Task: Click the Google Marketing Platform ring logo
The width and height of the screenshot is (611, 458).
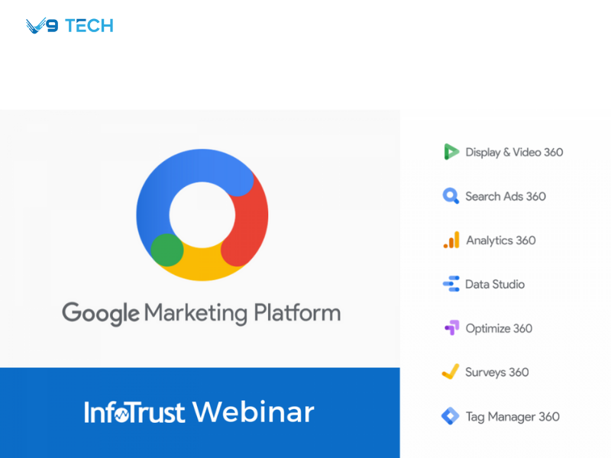Action: tap(201, 215)
